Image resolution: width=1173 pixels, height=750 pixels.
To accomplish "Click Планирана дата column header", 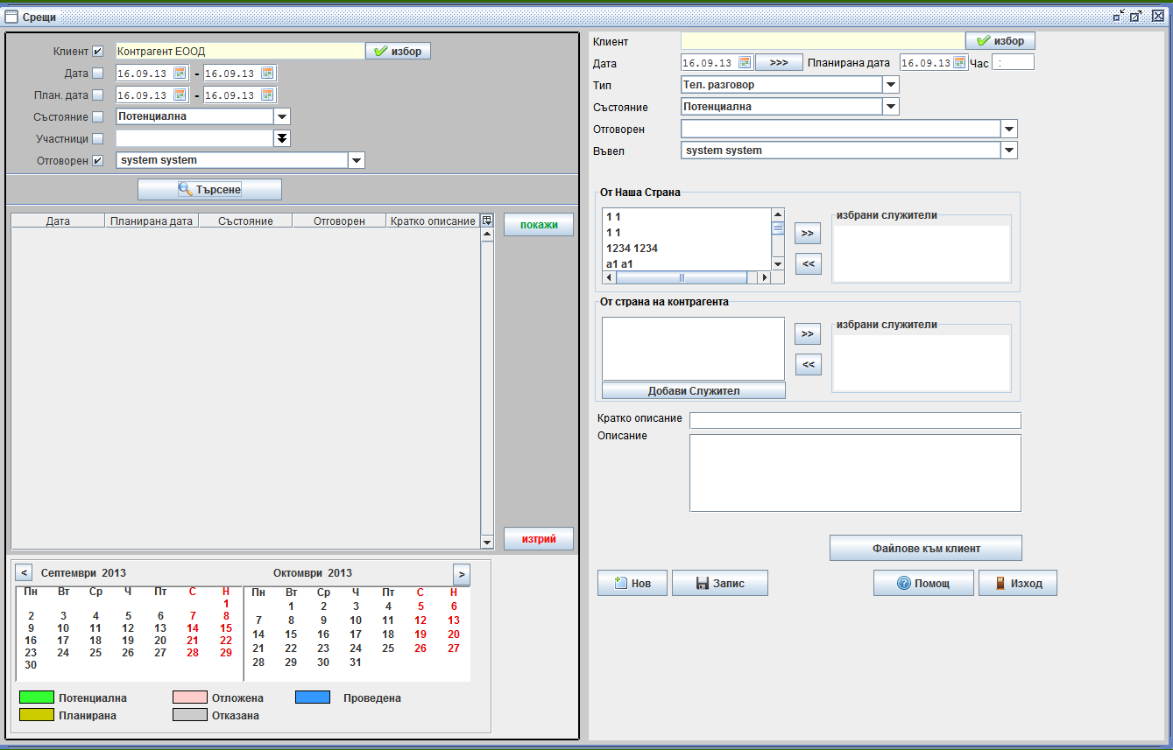I will (152, 221).
